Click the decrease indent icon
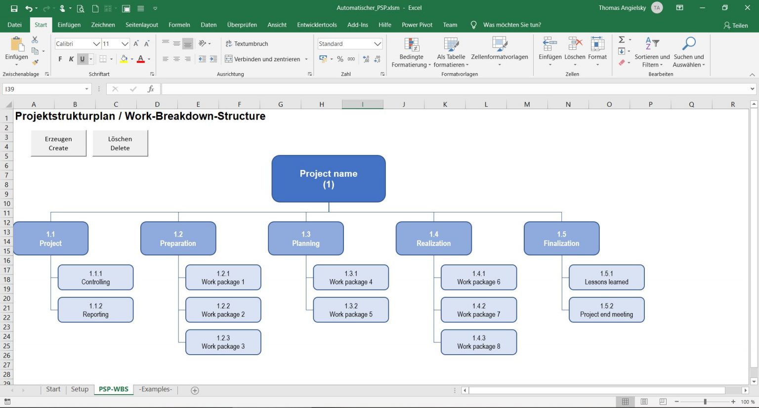759x408 pixels. click(x=202, y=59)
